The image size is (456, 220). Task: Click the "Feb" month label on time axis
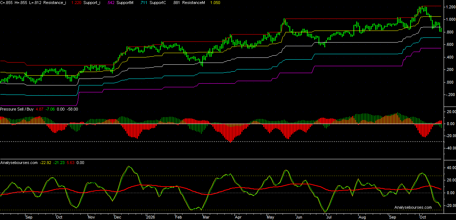(x=179, y=217)
